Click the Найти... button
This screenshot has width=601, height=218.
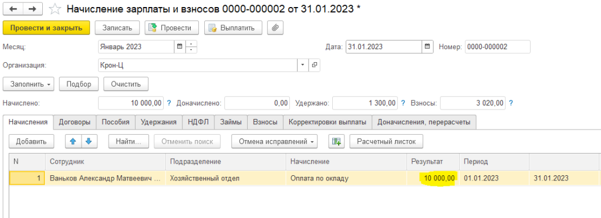click(129, 141)
